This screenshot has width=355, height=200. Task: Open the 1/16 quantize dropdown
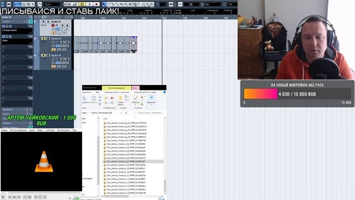(x=232, y=4)
